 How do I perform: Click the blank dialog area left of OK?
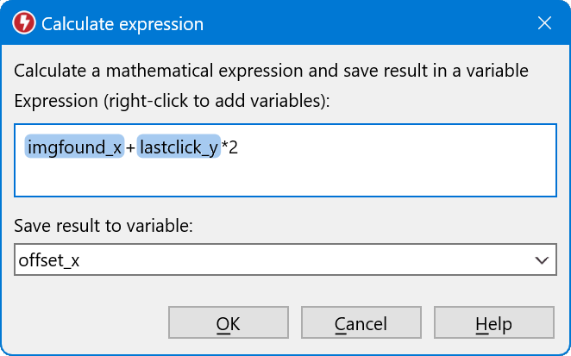86,324
